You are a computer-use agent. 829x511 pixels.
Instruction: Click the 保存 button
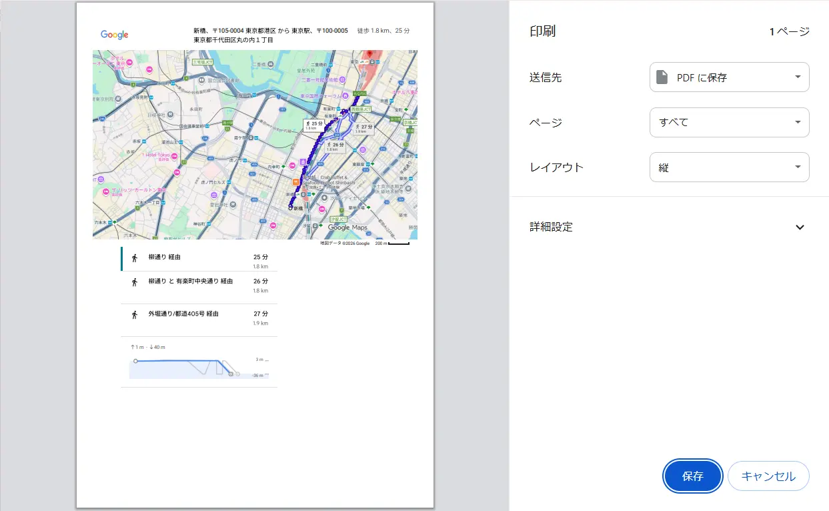(x=693, y=476)
